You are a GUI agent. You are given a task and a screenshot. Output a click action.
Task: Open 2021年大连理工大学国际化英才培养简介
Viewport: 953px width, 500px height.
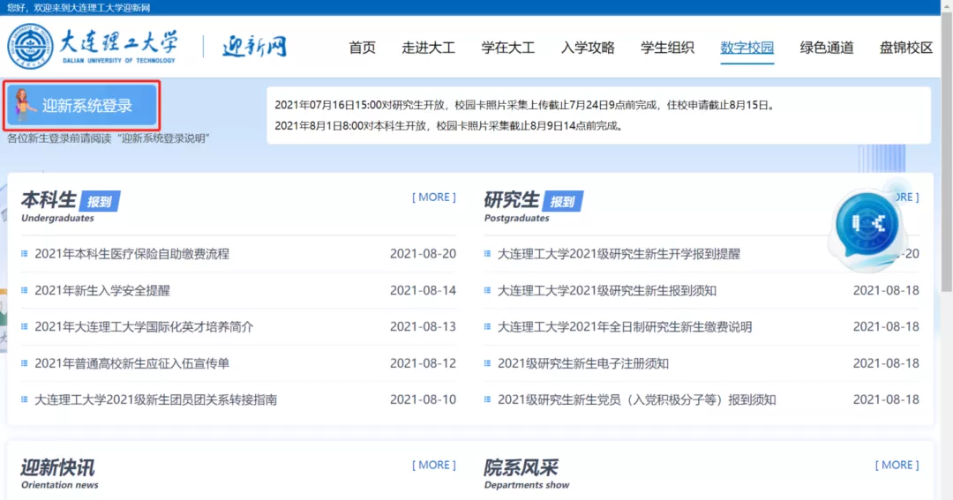pyautogui.click(x=144, y=327)
